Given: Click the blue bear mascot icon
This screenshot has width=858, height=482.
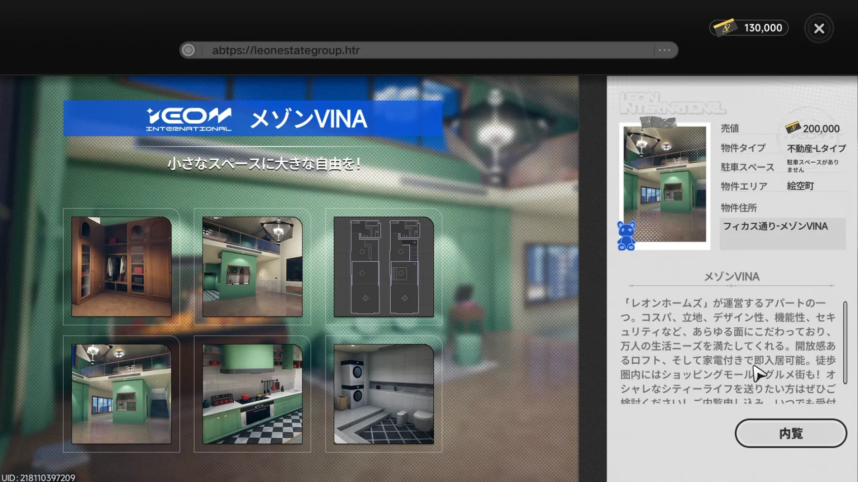Looking at the screenshot, I should [x=626, y=236].
